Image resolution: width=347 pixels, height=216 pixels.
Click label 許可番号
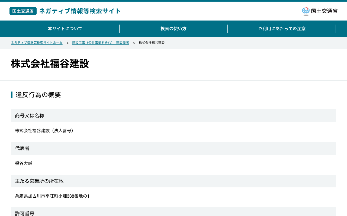(25, 213)
